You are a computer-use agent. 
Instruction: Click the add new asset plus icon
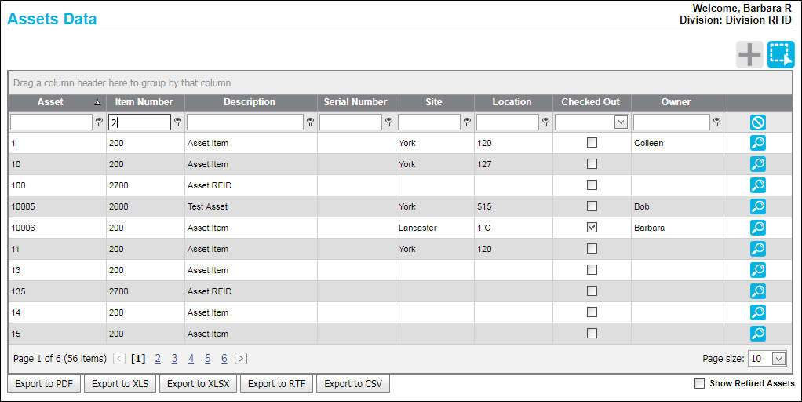click(x=749, y=55)
